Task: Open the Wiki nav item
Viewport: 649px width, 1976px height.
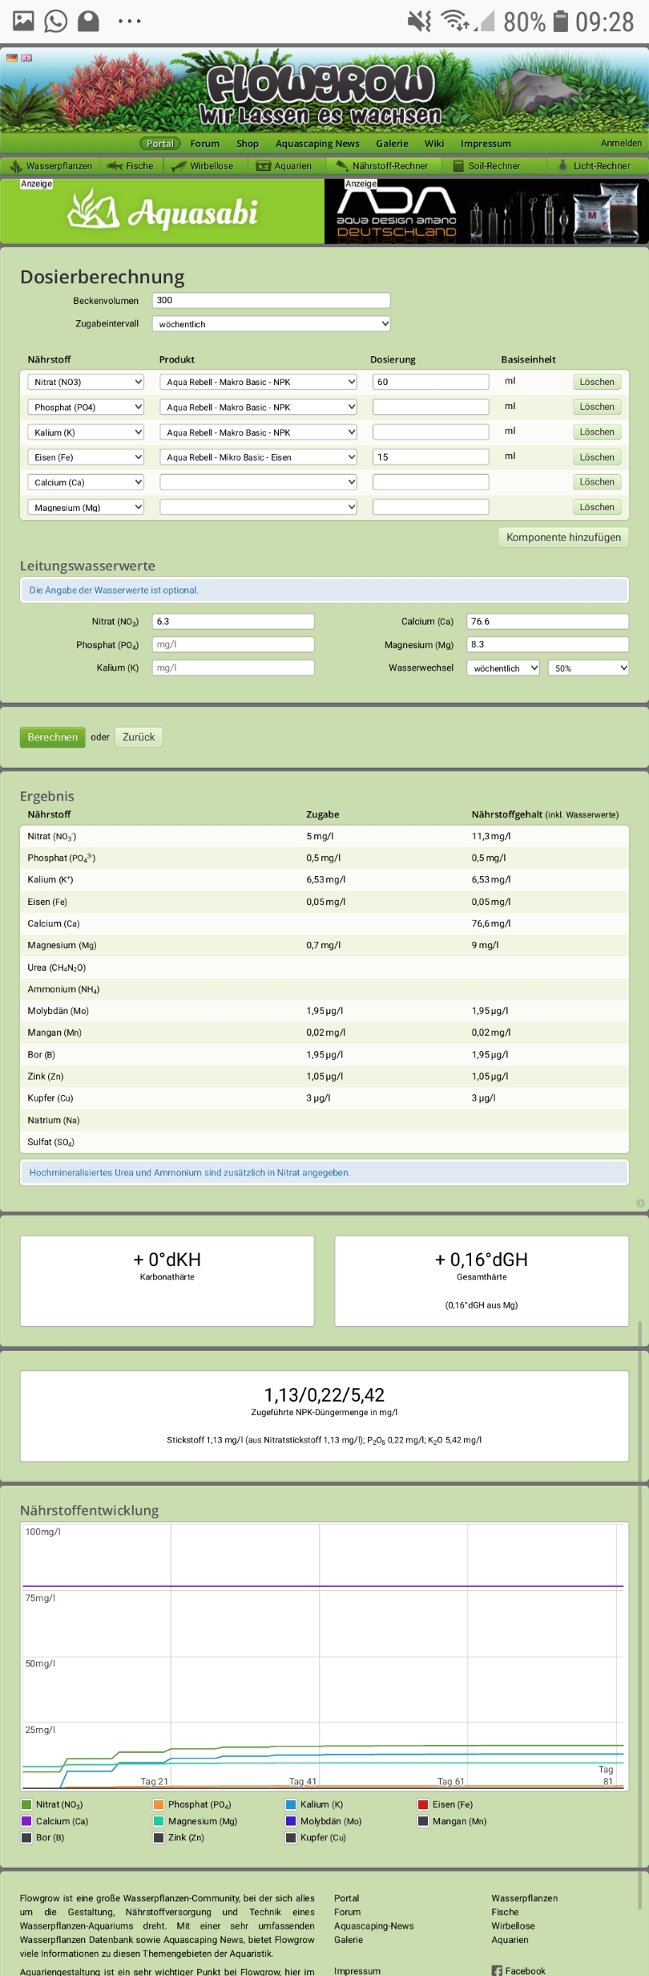Action: tap(434, 144)
